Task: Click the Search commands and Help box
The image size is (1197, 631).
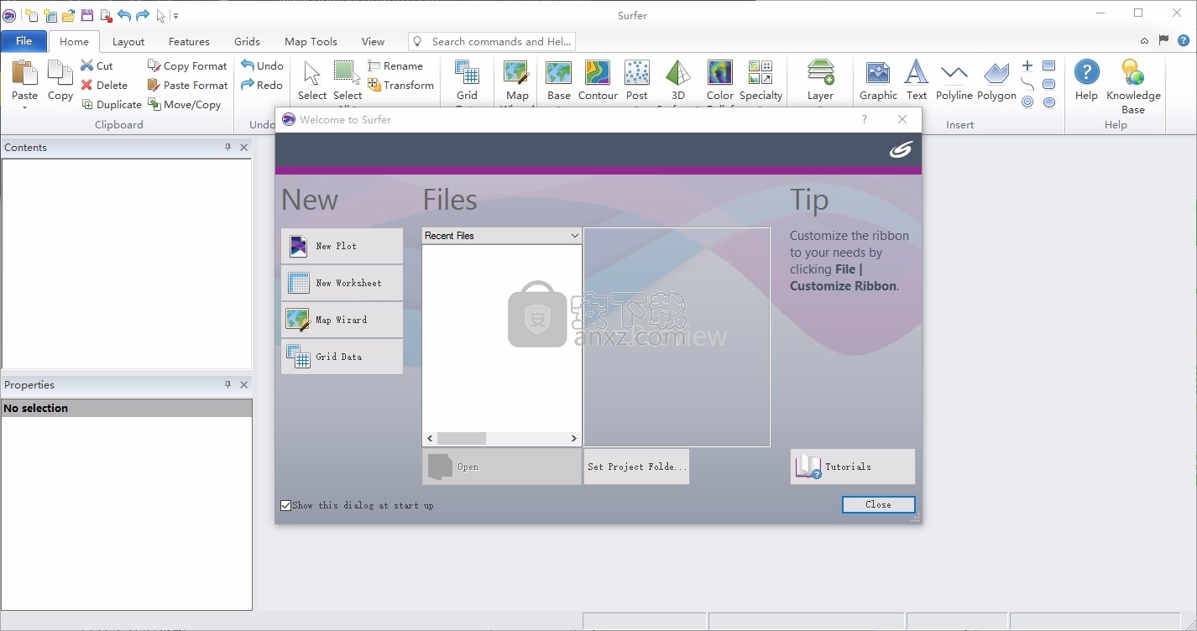Action: coord(492,41)
